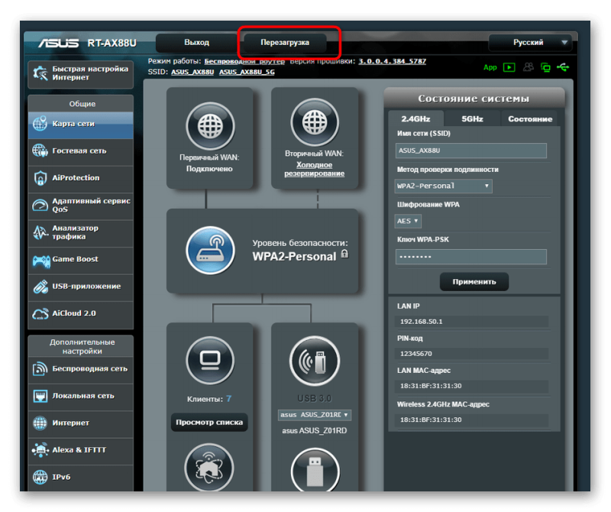Open USB-приложение sidebar icon
Image resolution: width=611 pixels, height=512 pixels.
pyautogui.click(x=40, y=287)
